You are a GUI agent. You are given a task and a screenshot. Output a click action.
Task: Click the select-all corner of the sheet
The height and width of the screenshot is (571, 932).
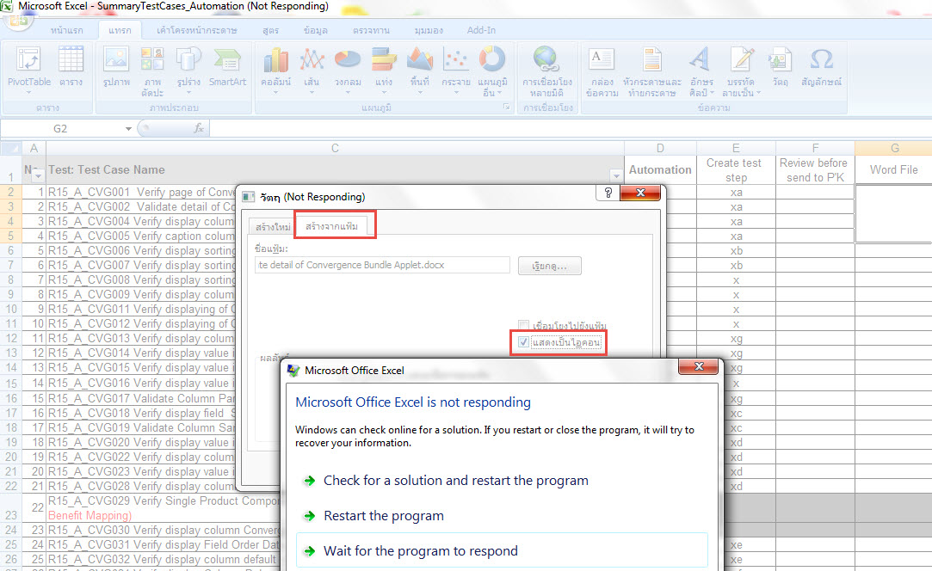tap(10, 148)
